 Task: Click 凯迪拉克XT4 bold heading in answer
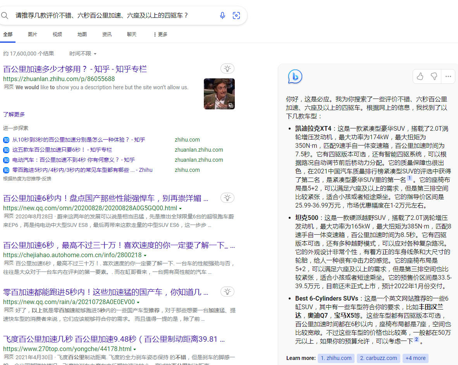tap(313, 129)
